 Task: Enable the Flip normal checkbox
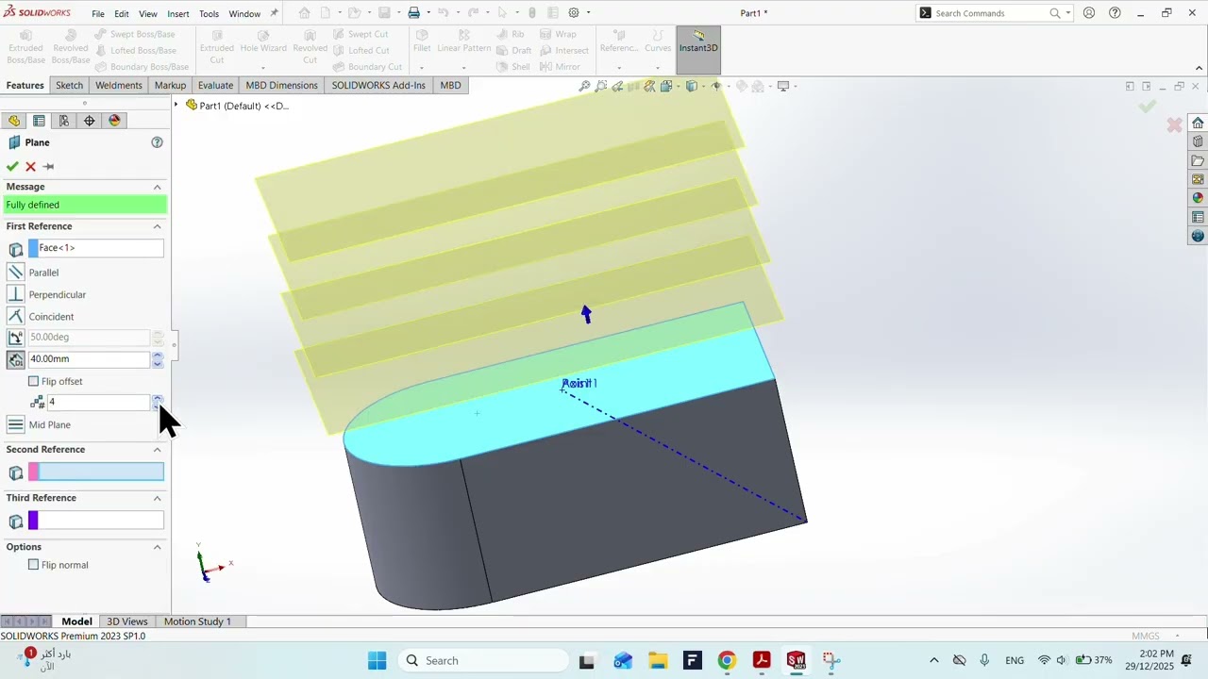coord(34,565)
